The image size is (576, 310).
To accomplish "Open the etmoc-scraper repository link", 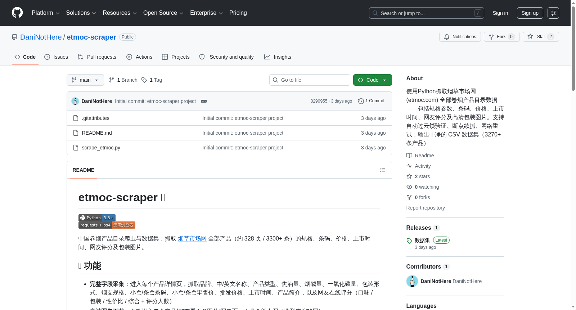I will pos(91,37).
